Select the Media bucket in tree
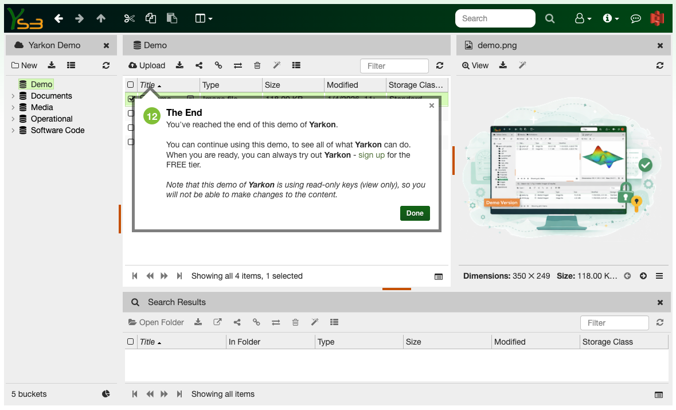Viewport: 676px width, 410px height. 42,107
